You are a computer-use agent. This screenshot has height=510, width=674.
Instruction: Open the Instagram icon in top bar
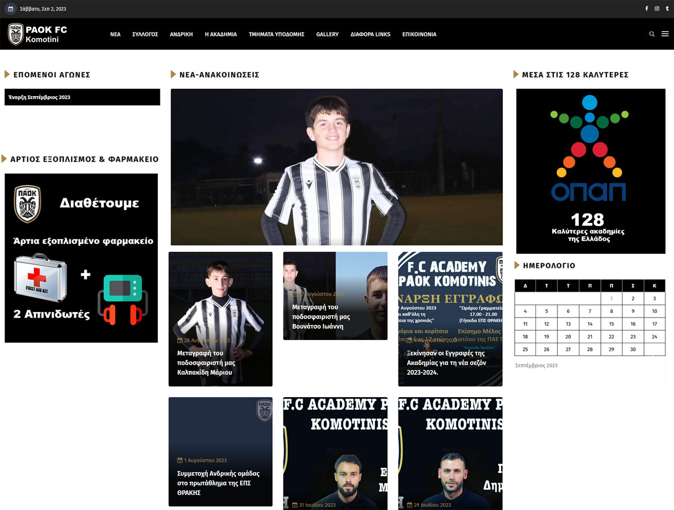tap(657, 9)
